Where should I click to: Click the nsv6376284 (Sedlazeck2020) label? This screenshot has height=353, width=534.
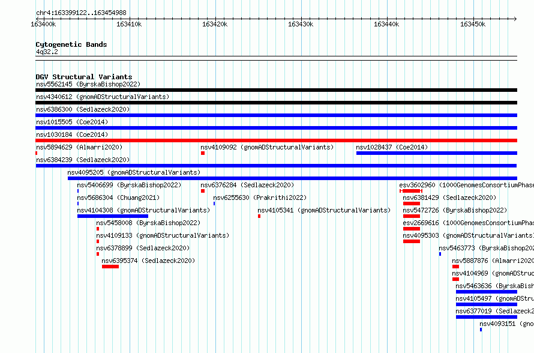pos(247,185)
